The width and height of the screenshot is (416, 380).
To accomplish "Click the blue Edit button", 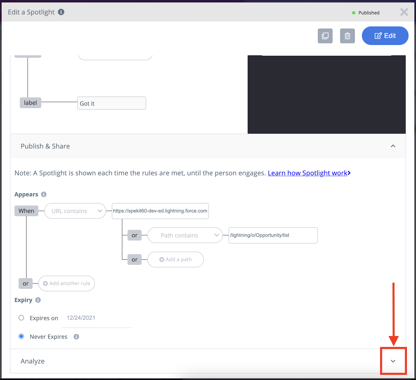I will coord(385,36).
